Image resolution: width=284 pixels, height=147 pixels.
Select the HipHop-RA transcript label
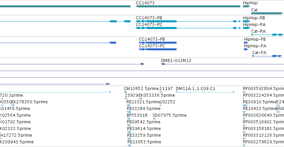click(x=254, y=25)
